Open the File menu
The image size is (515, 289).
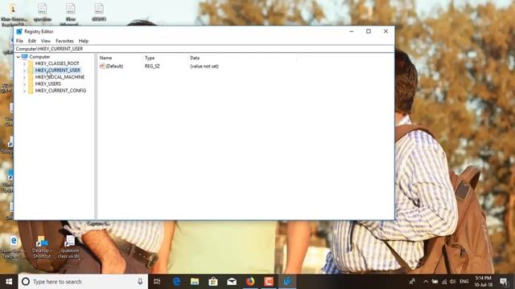pyautogui.click(x=19, y=41)
